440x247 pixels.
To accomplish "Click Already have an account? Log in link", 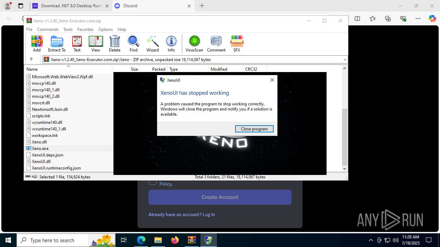I will pos(181,214).
